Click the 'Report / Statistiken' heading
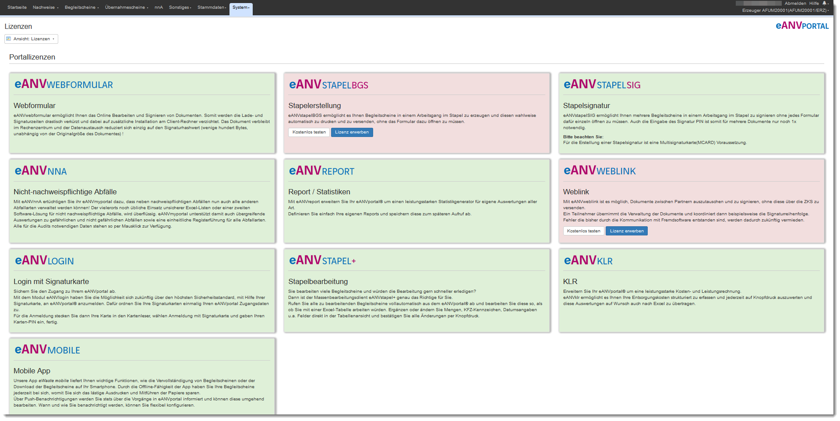This screenshot has height=421, width=840. click(319, 192)
